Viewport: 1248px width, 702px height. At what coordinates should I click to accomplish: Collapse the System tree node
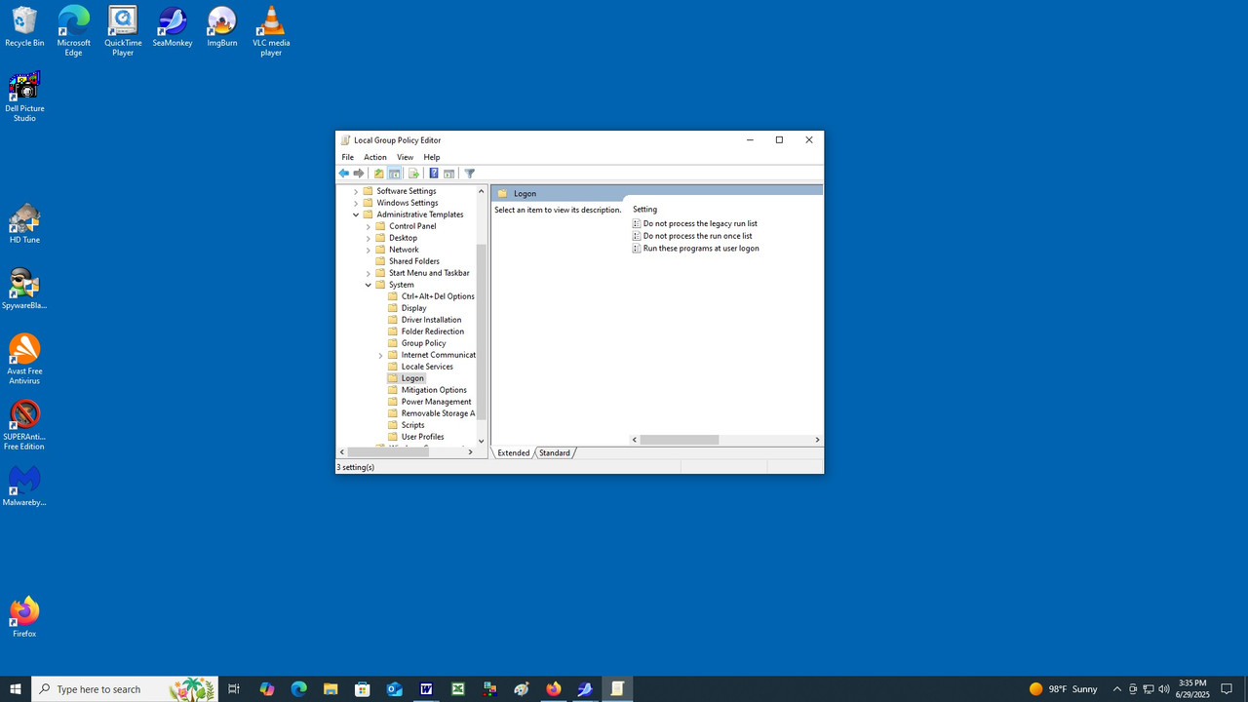pyautogui.click(x=369, y=285)
